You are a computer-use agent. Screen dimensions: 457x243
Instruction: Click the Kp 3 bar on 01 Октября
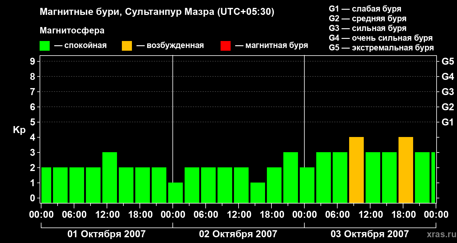[x=110, y=178]
